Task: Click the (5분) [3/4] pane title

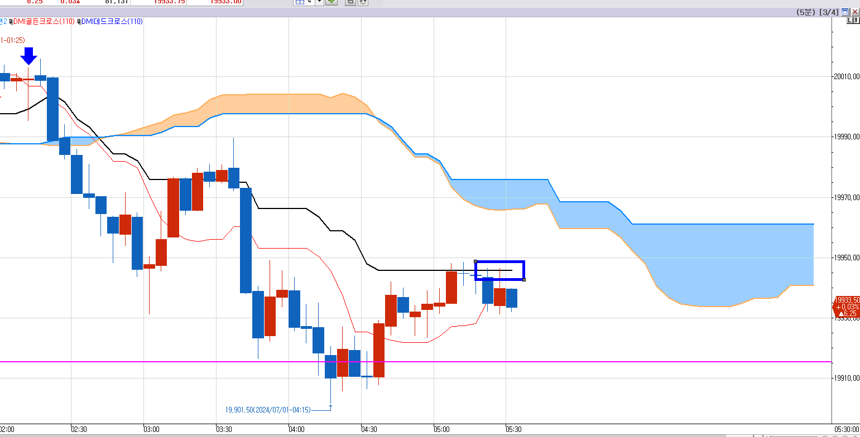Action: point(817,12)
